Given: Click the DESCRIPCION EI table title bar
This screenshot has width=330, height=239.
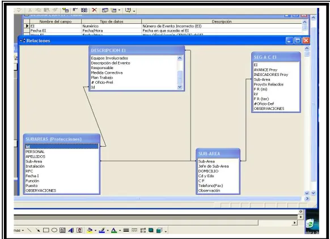Looking at the screenshot, I should point(137,50).
